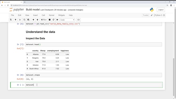Screen dimensions: 176x99
Task: Click the browser zoom magnifier icon
Action: [167, 5]
